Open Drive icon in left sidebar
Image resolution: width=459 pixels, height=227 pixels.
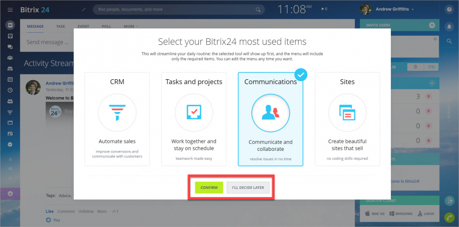(10, 69)
